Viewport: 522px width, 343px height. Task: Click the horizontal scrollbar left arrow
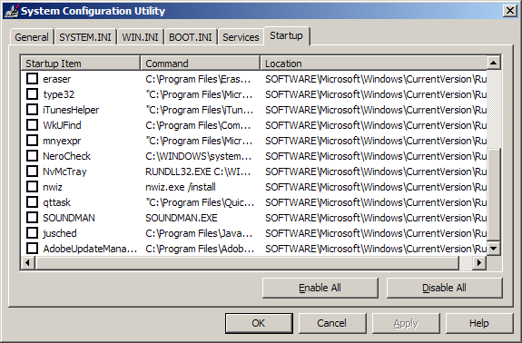point(27,263)
